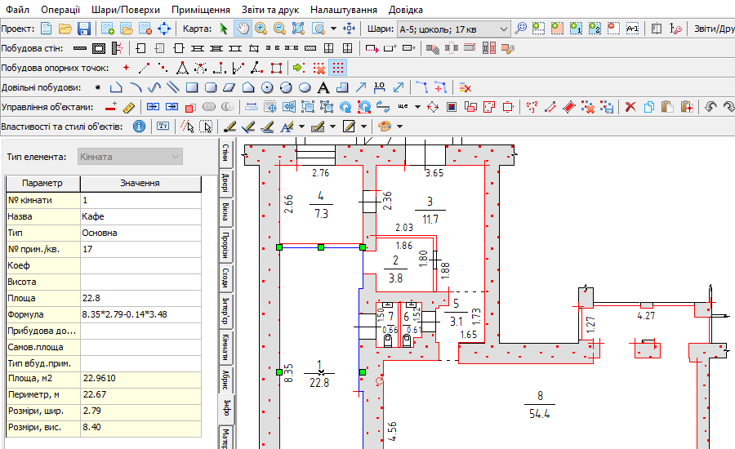
Task: Expand the text style A dropdown arrow
Action: click(x=301, y=127)
